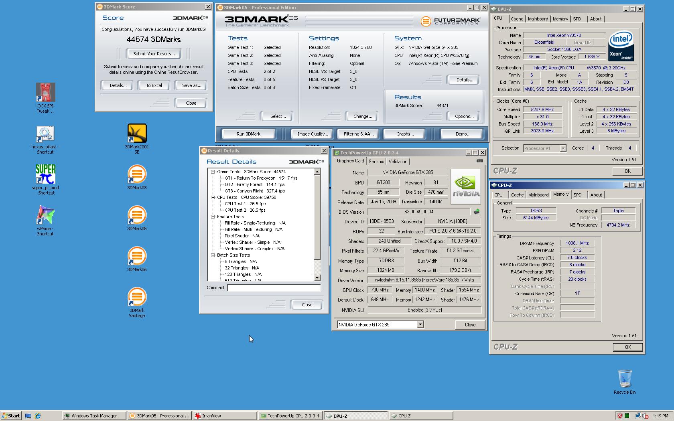Open the Processor #1 selection dropdown
Viewport: 674px width, 421px height.
563,148
